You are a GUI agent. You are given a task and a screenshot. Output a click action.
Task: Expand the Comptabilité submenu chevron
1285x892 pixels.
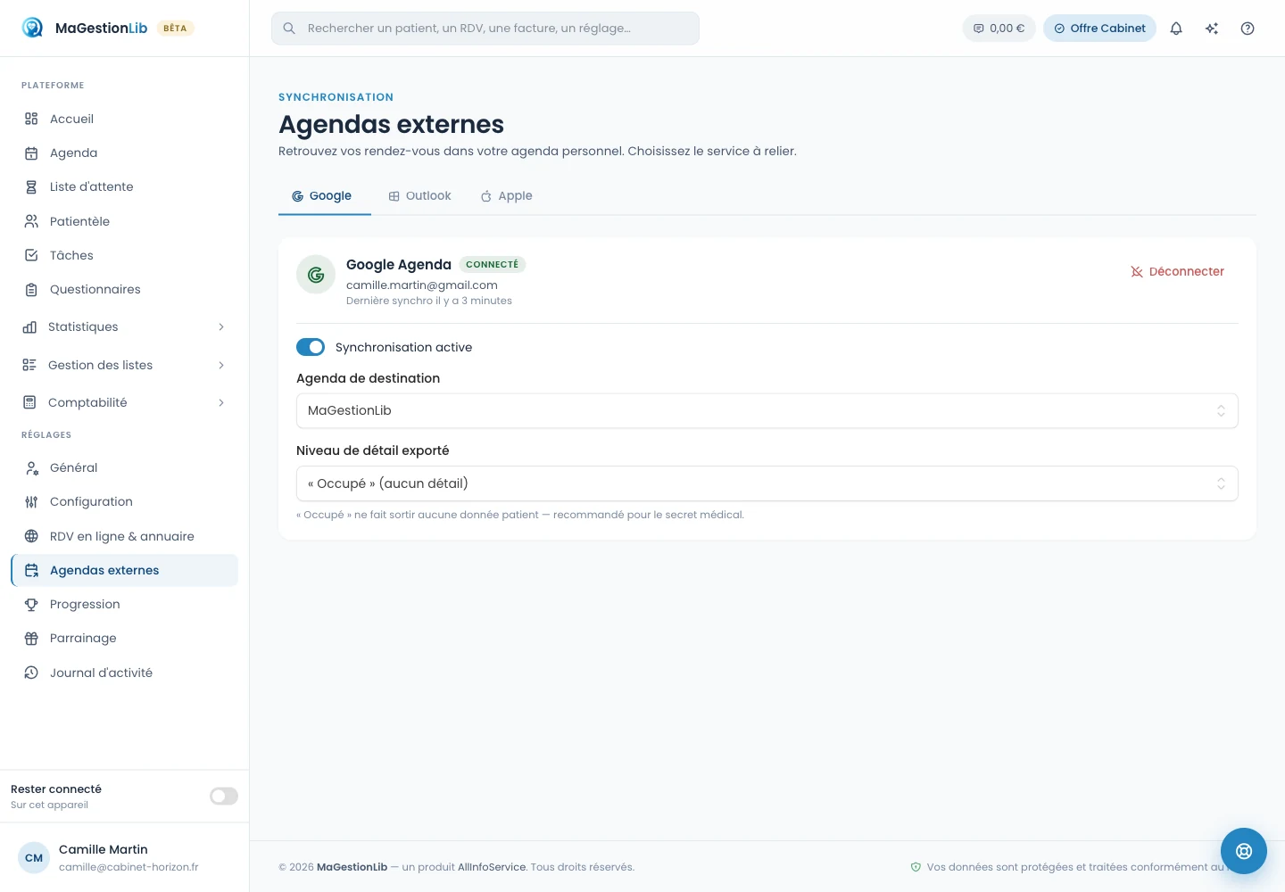pyautogui.click(x=221, y=403)
